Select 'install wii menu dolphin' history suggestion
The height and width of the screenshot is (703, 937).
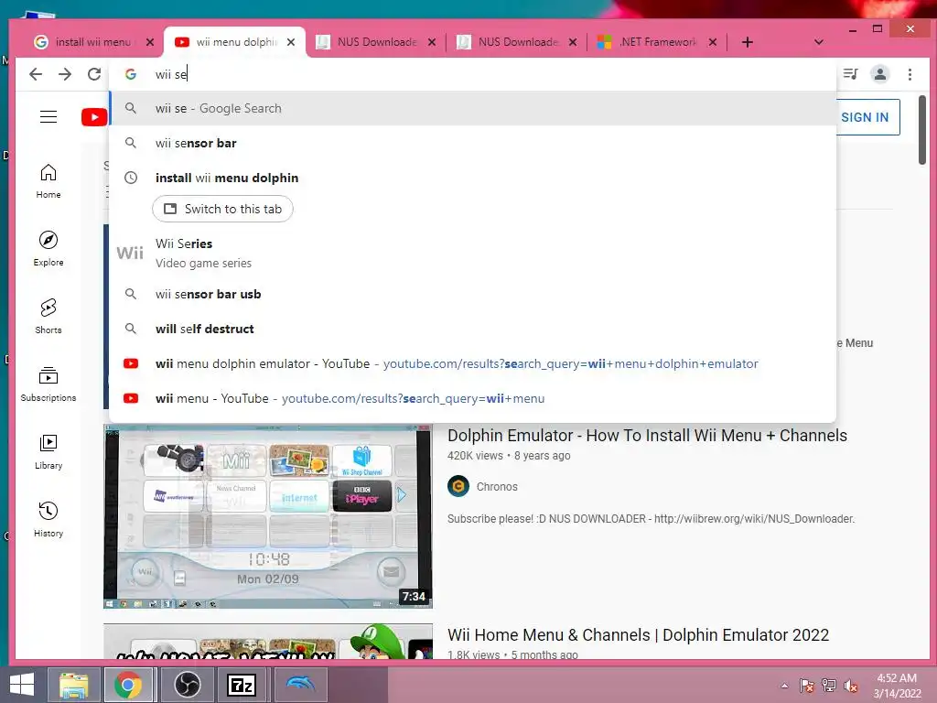pyautogui.click(x=473, y=178)
